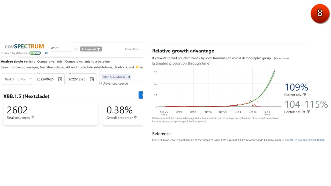Screen dimensions: 331x186
Task: Switch to Compare variants tab
Action: tap(50, 61)
